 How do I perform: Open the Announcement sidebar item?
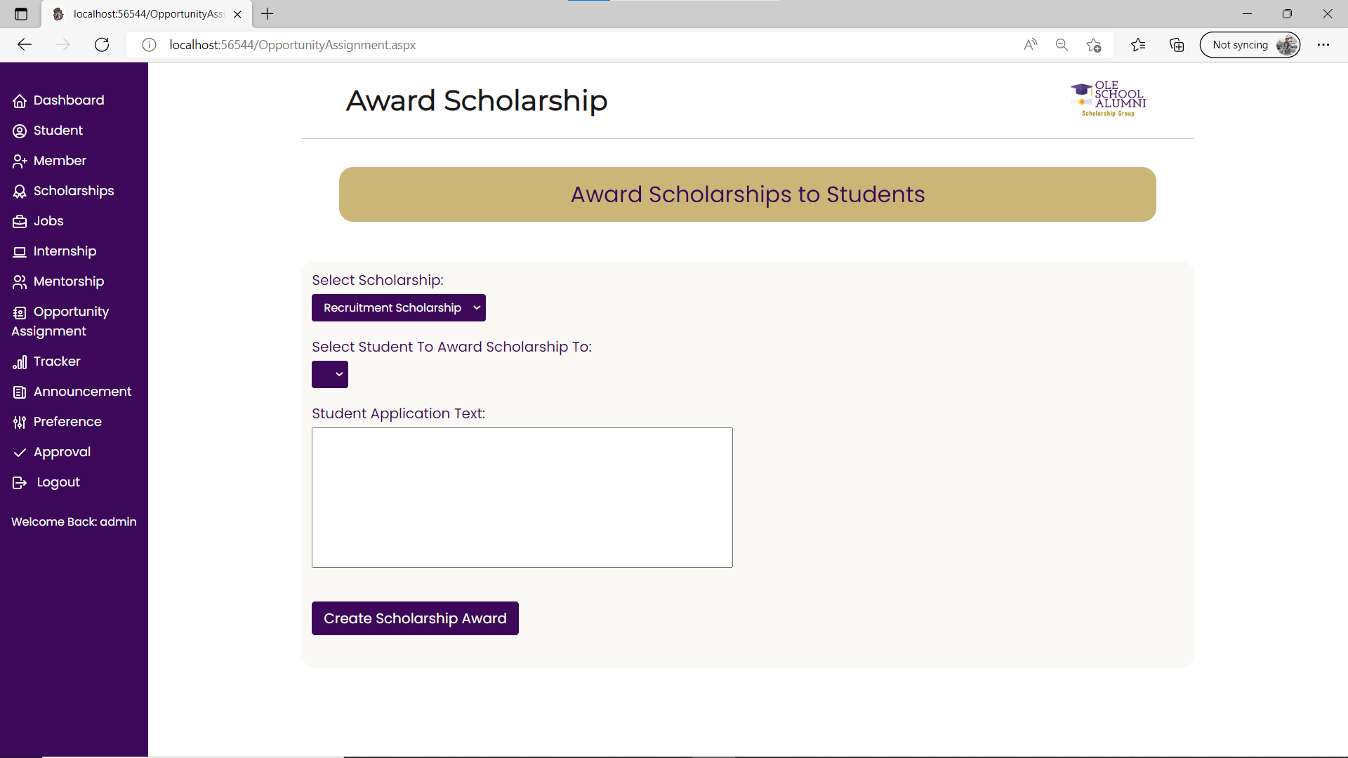82,392
